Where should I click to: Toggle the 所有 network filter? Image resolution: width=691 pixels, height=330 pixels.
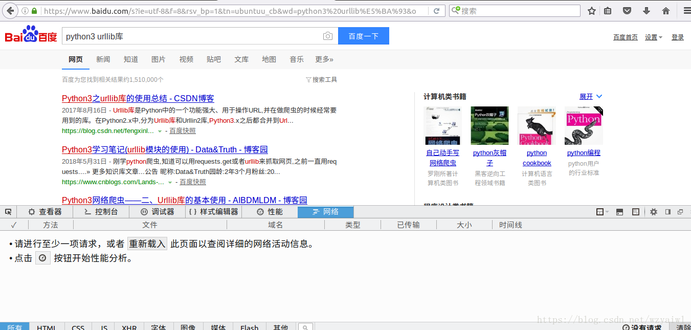point(15,327)
